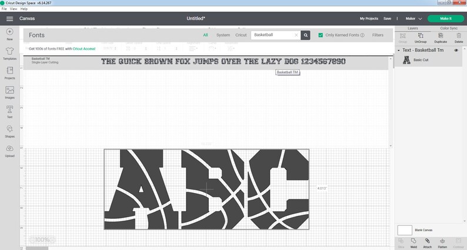
Task: Click the Group layers icon
Action: click(x=403, y=38)
